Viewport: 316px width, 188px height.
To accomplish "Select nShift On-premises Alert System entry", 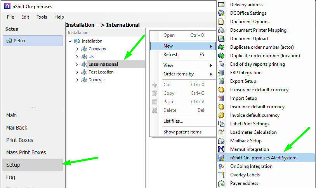I will tap(263, 158).
